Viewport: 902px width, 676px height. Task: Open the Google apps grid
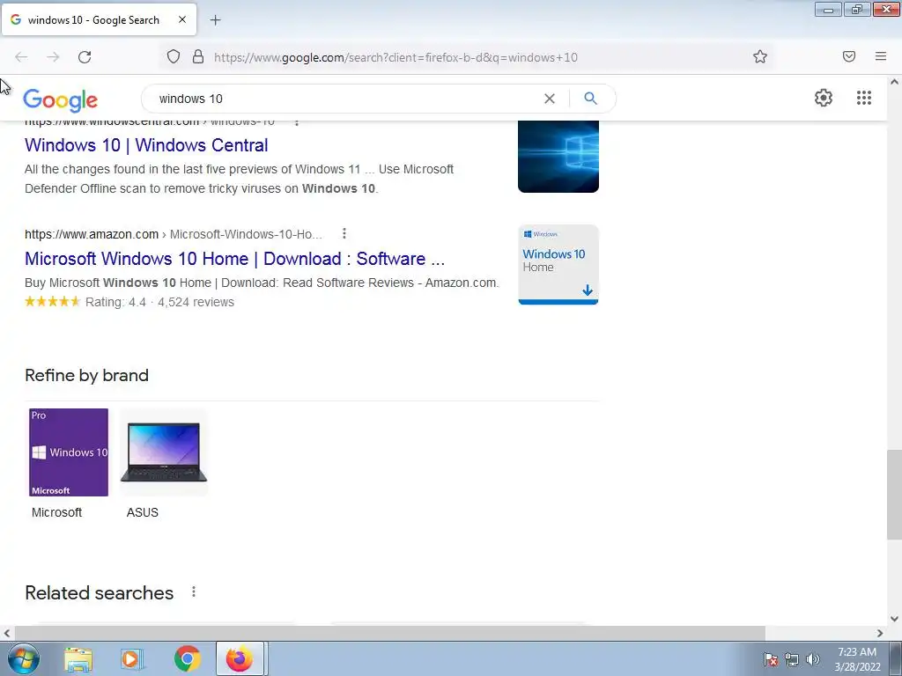863,98
